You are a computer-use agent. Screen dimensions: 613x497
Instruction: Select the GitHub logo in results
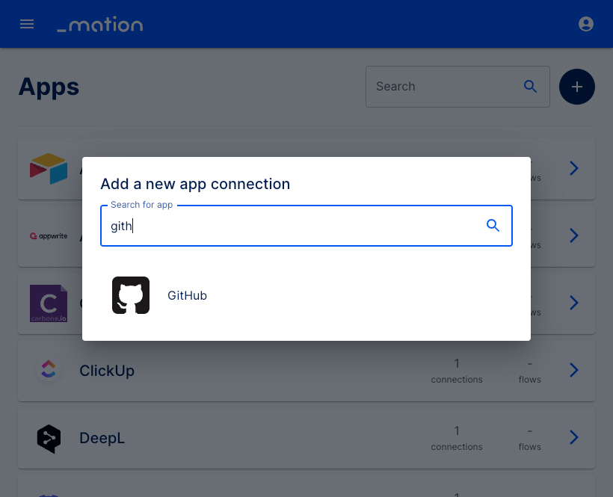(131, 295)
